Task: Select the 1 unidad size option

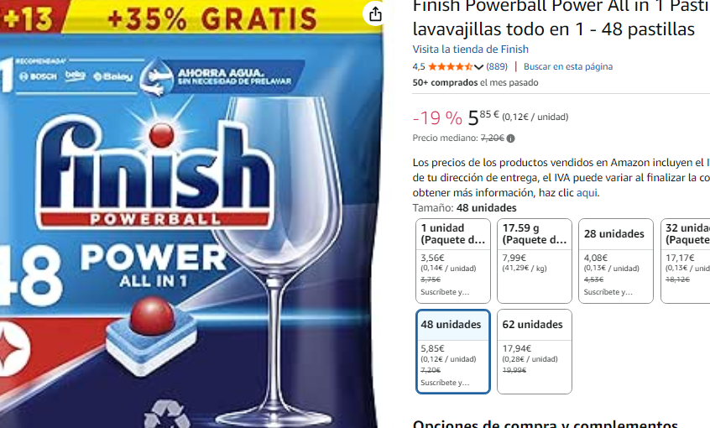Action: point(453,261)
